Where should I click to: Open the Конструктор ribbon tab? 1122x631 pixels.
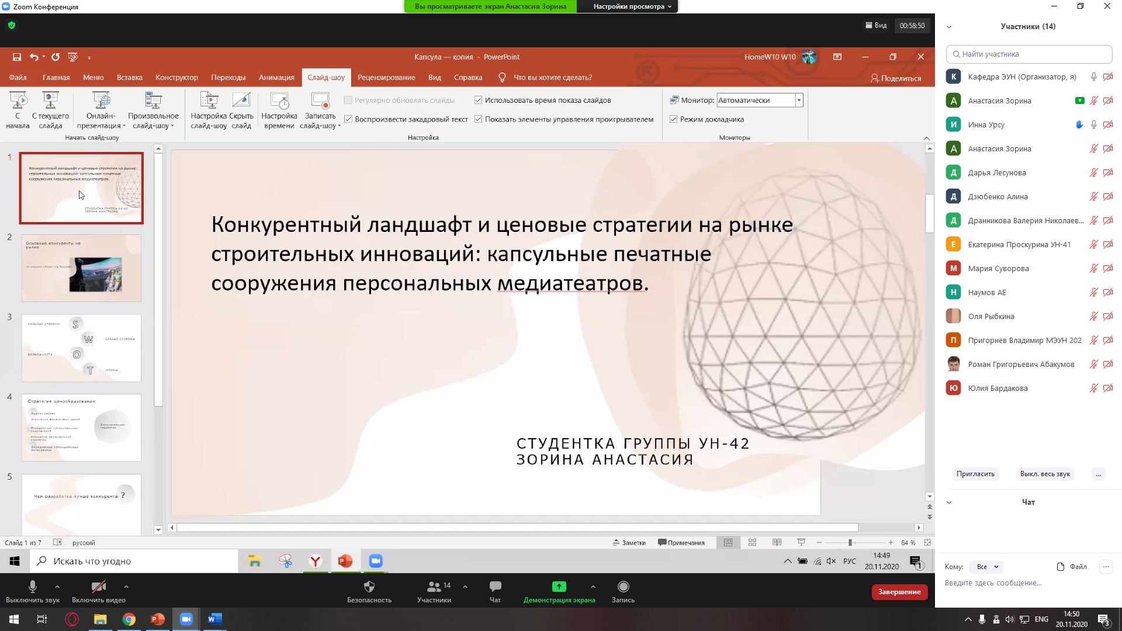[176, 77]
